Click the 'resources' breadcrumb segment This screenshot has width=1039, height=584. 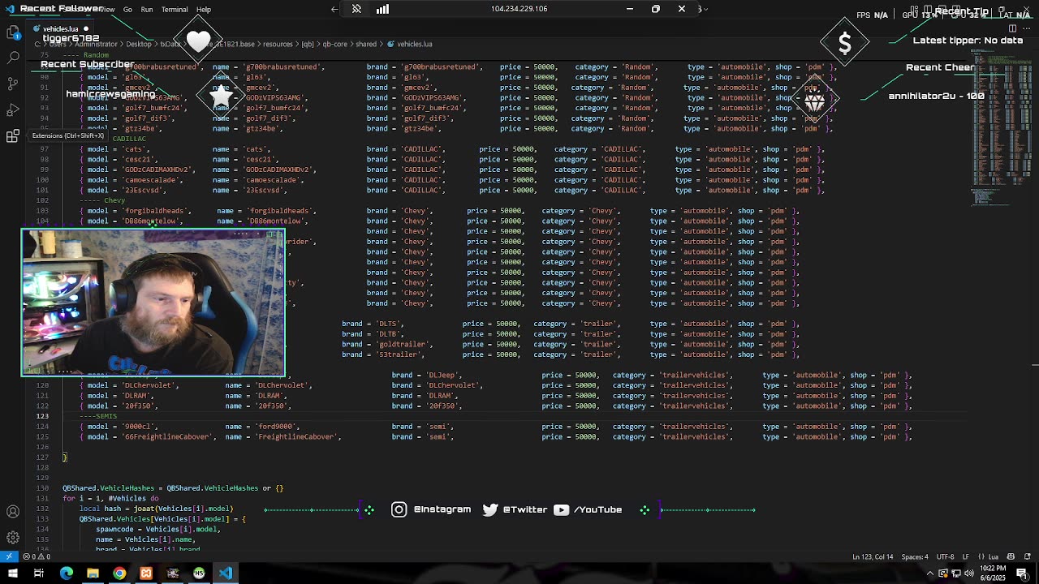click(278, 44)
